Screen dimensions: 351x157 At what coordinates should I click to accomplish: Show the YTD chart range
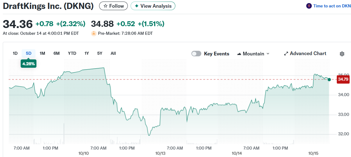(72, 53)
